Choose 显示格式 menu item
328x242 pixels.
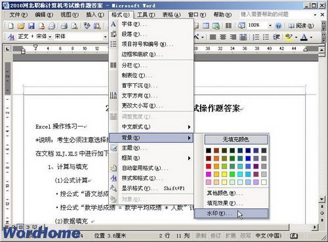click(x=151, y=188)
